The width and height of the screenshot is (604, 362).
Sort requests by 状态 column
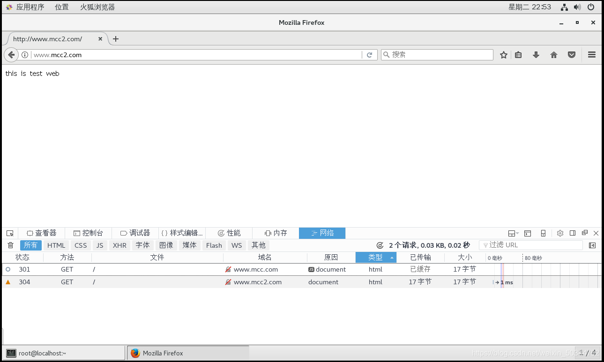tap(22, 258)
